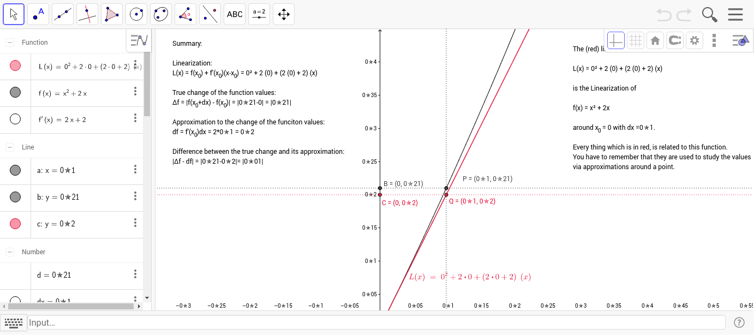Open graphics settings gear
This screenshot has width=754, height=335.
(x=694, y=40)
